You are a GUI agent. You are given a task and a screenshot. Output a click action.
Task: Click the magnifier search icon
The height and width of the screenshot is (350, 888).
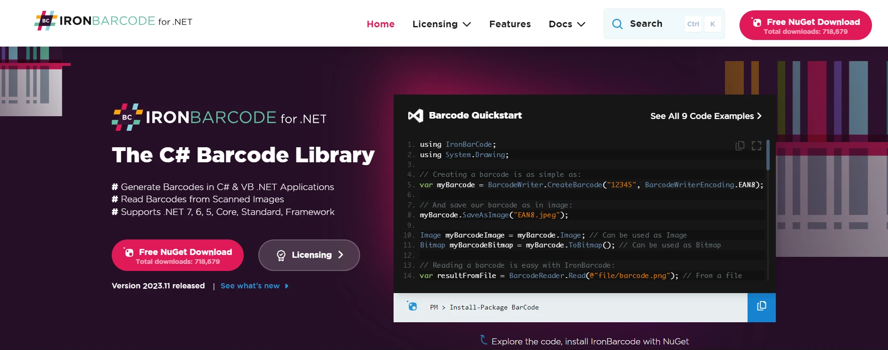coord(617,24)
